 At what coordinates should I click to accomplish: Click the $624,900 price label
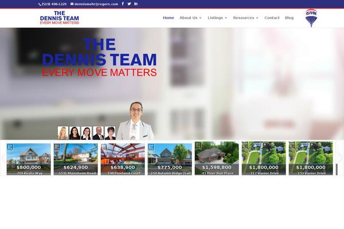(x=76, y=167)
